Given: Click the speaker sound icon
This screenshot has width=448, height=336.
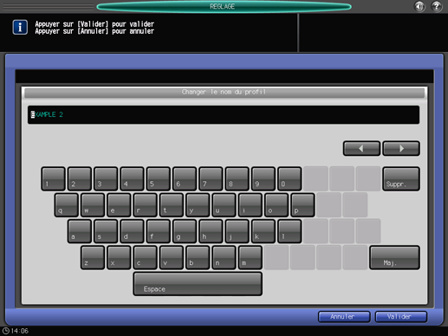Looking at the screenshot, I should pyautogui.click(x=419, y=6).
